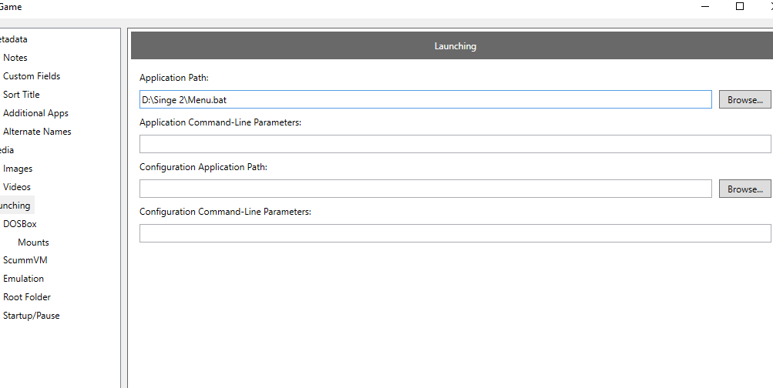The image size is (773, 388).
Task: Click Browse for Configuration Application Path
Action: click(x=744, y=189)
